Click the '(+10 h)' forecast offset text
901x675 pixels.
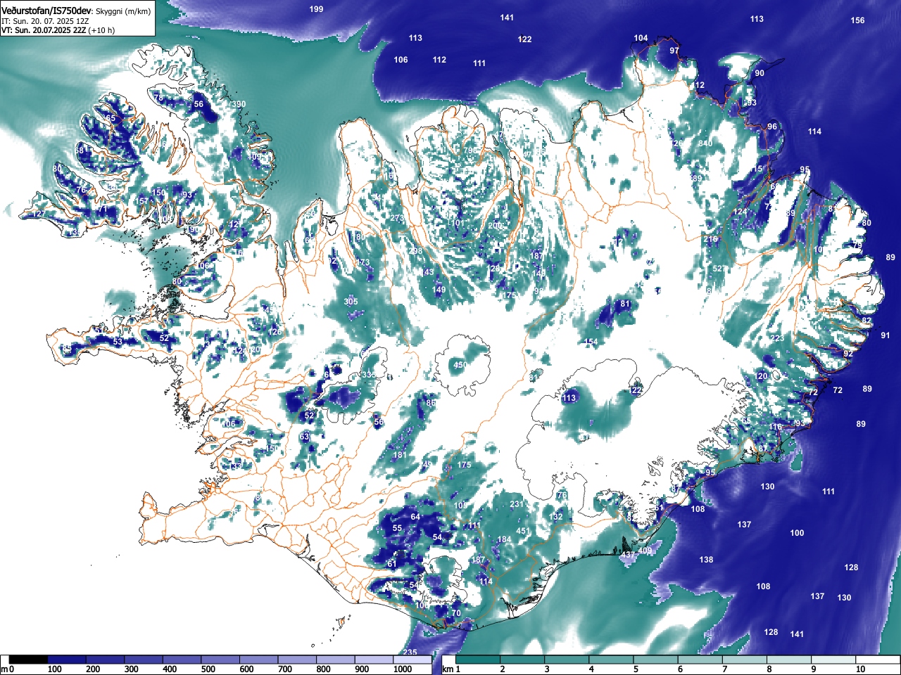pos(101,30)
